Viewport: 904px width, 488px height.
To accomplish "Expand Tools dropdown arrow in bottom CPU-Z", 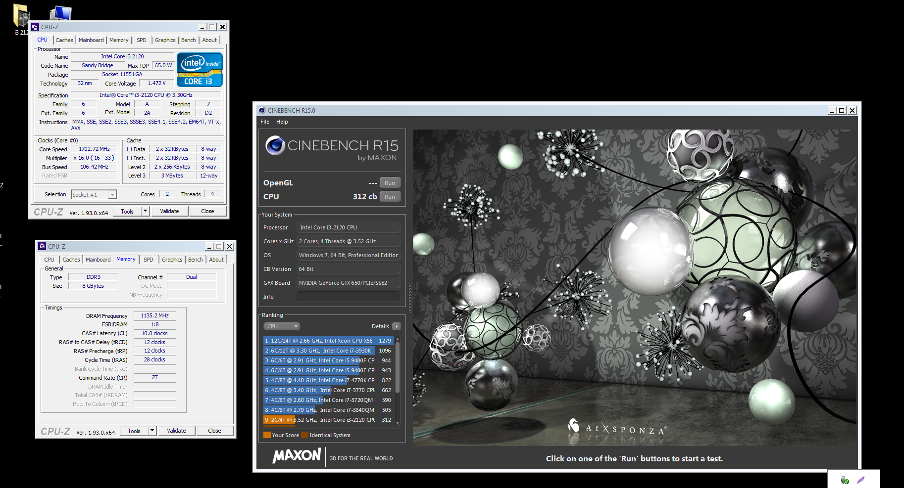I will pyautogui.click(x=152, y=431).
